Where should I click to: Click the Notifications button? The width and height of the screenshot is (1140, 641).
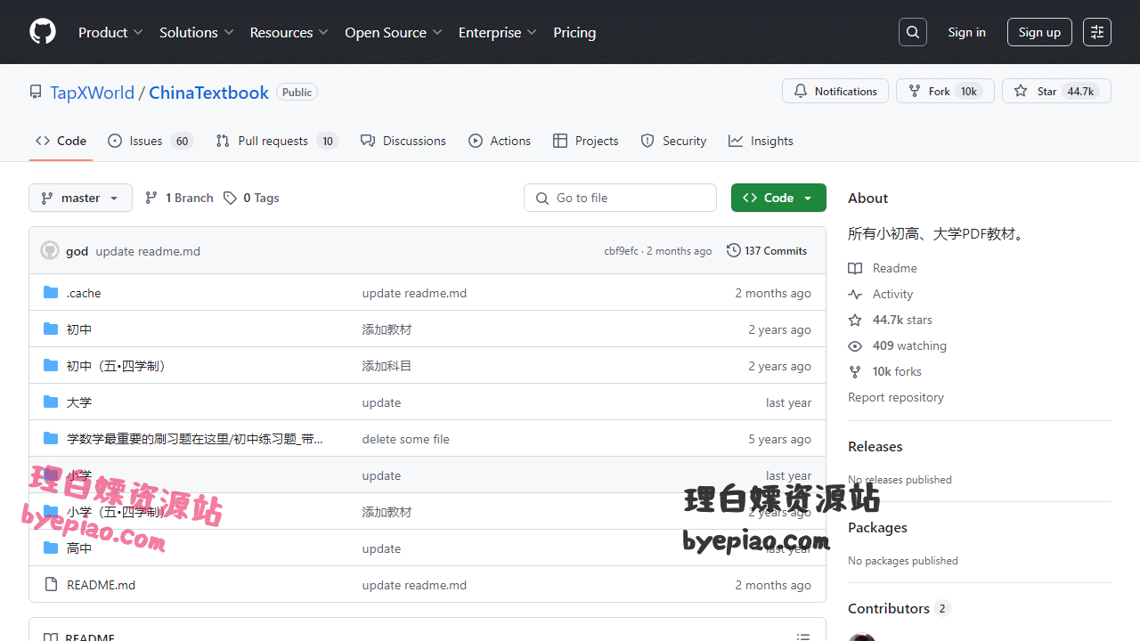pos(835,91)
